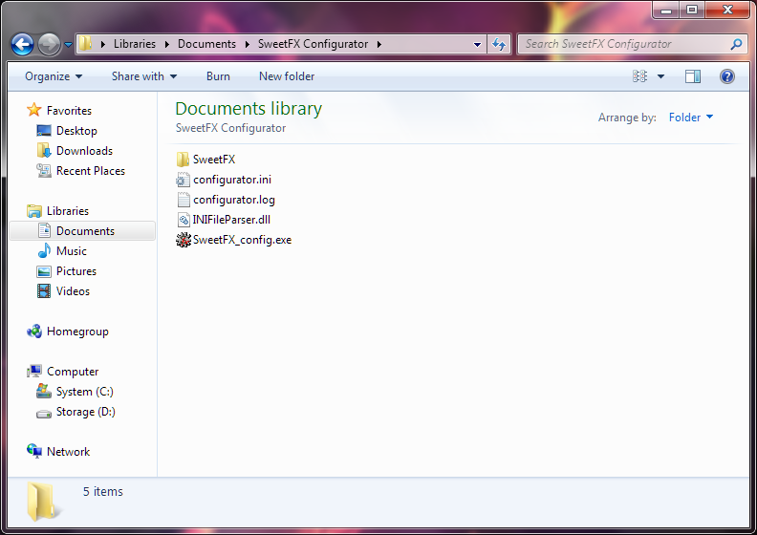Viewport: 757px width, 535px height.
Task: Open the recent pages dropdown arrow
Action: 68,44
